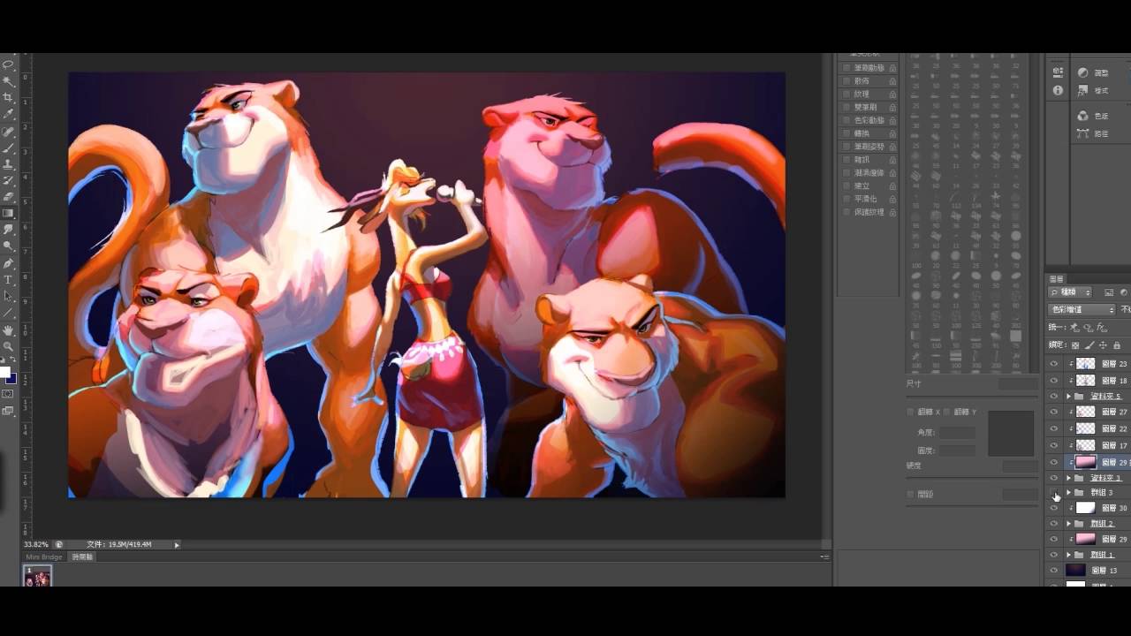Select the History Brush tool
The height and width of the screenshot is (636, 1131).
pos(8,180)
